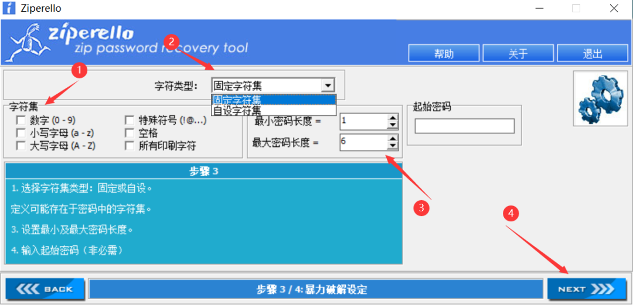Click the 最大密码长度 value field

[363, 142]
